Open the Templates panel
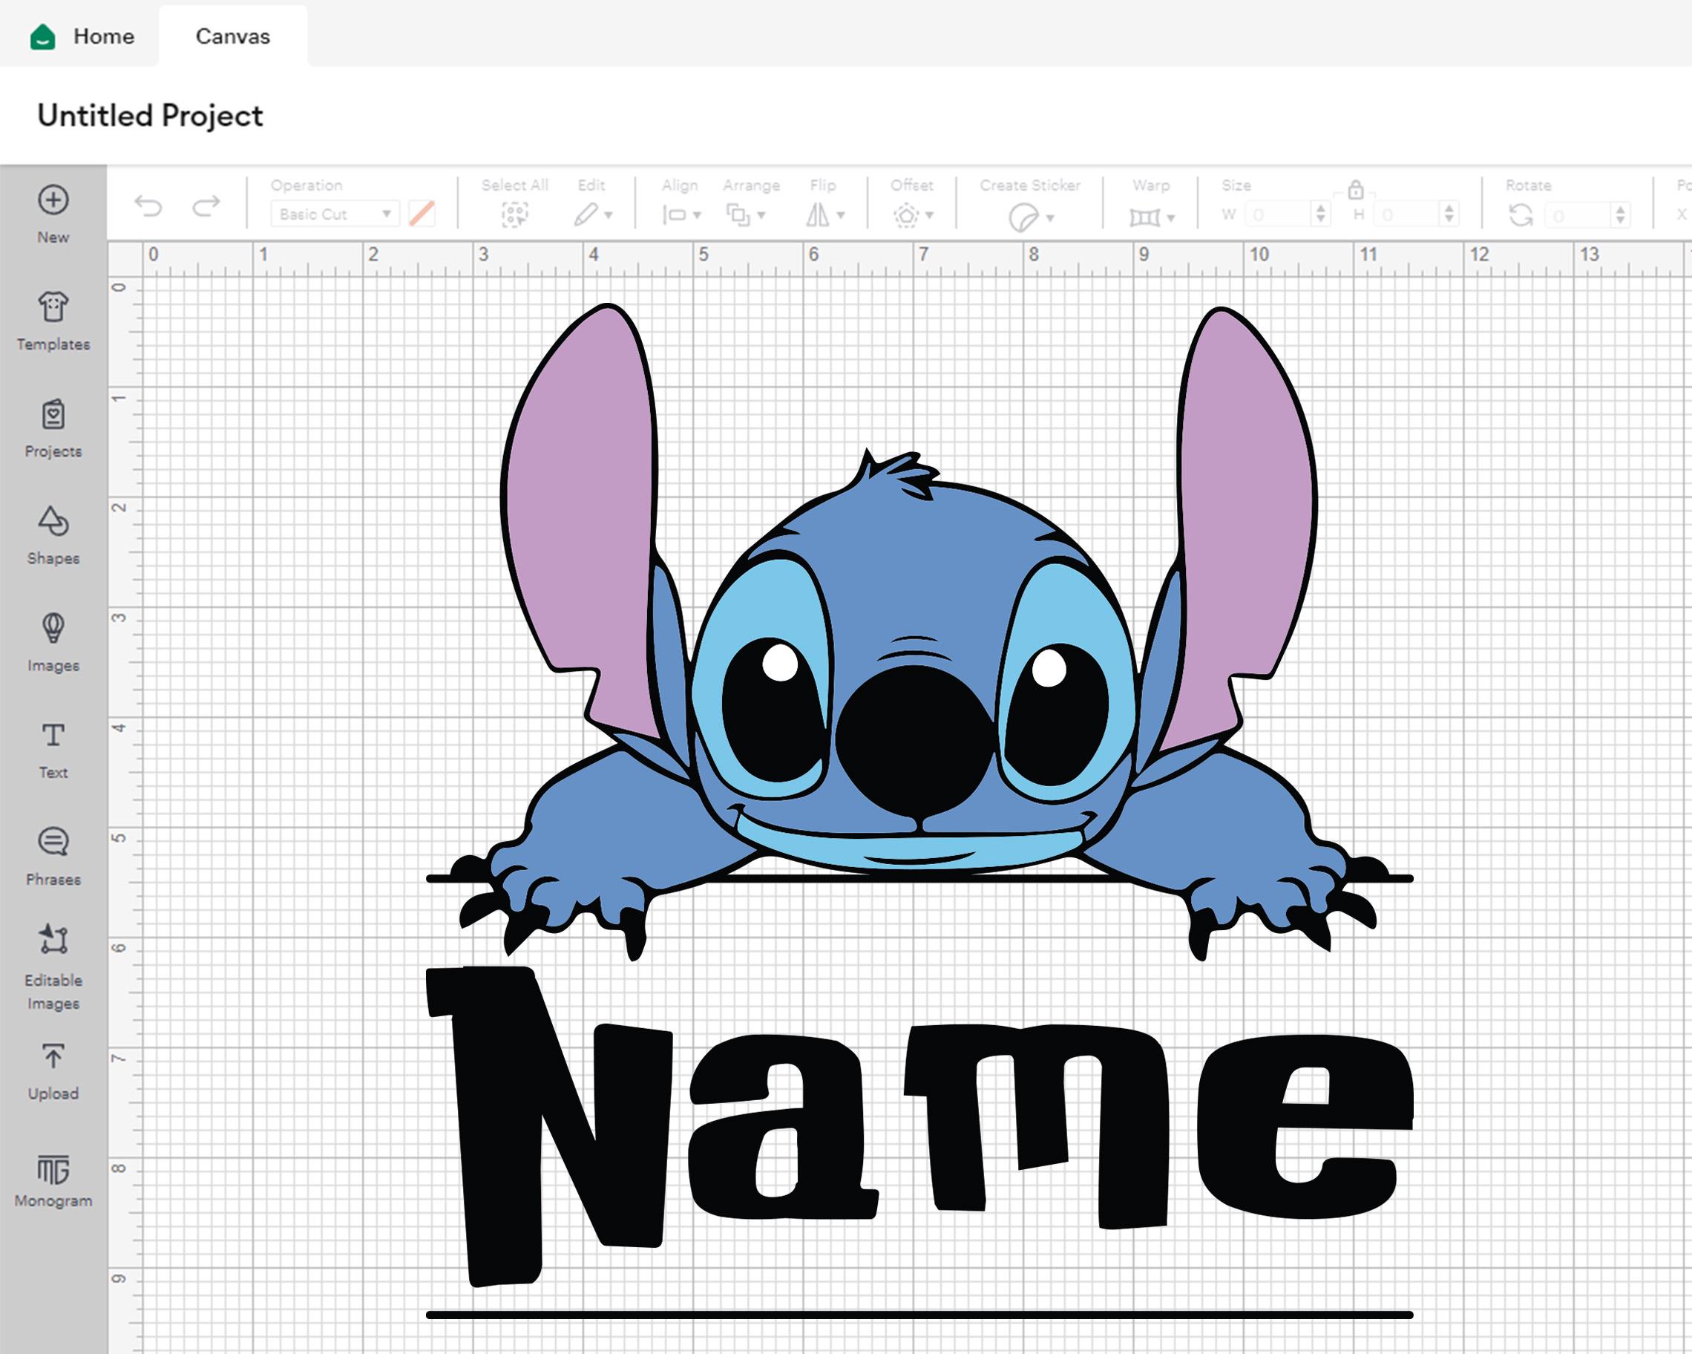1692x1354 pixels. pyautogui.click(x=52, y=310)
